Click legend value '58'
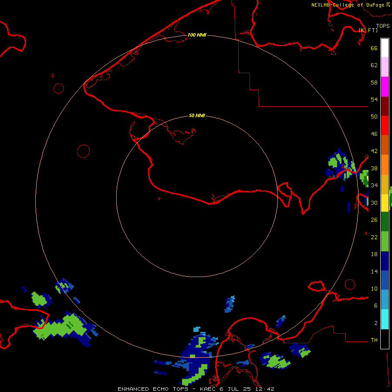Viewport: 392px width, 392px height. coord(374,82)
